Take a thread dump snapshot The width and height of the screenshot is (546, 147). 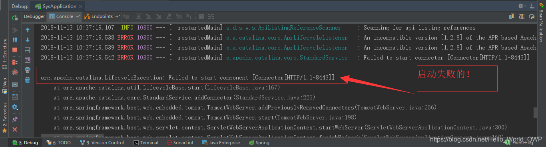point(15,85)
